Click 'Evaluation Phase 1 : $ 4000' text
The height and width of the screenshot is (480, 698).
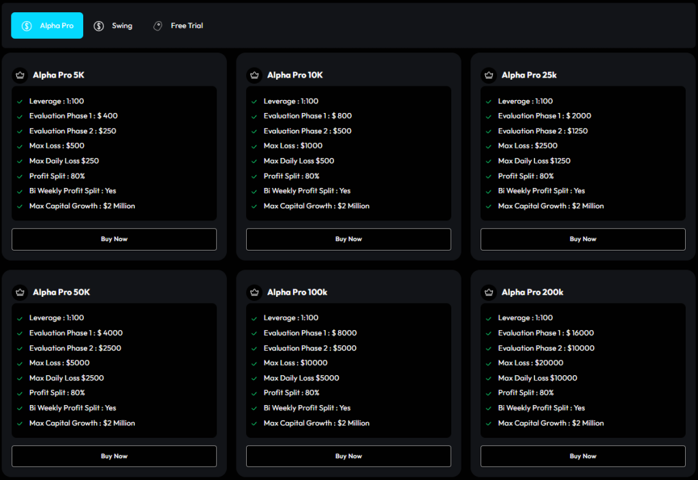click(76, 333)
